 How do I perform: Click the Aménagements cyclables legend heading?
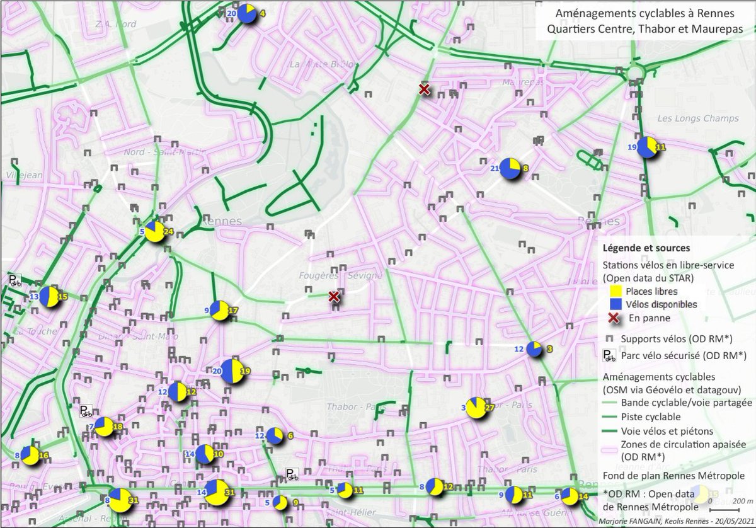[658, 377]
